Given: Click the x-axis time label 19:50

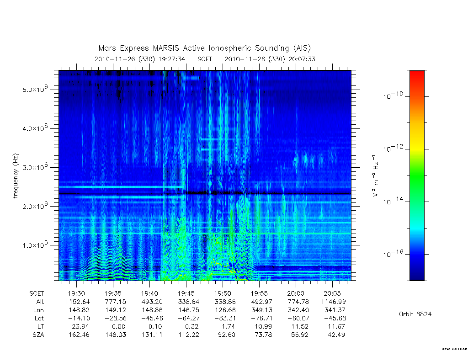Looking at the screenshot, I should pyautogui.click(x=223, y=293).
